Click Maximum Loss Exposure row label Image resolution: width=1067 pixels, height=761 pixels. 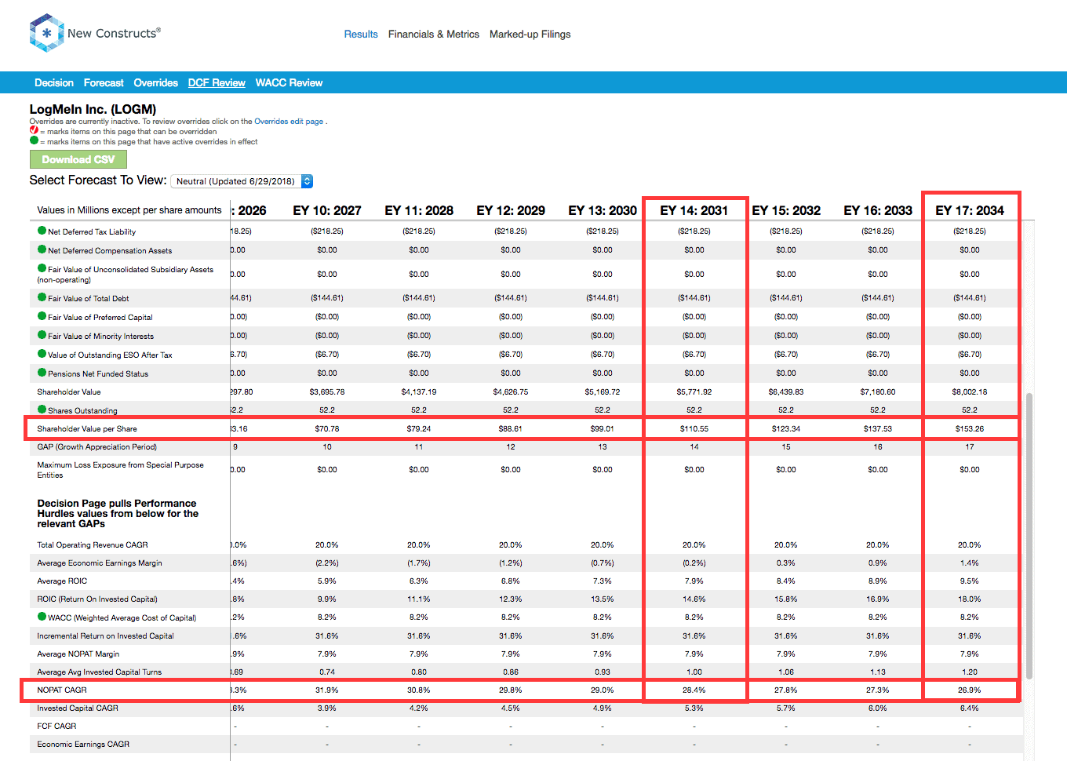point(120,470)
